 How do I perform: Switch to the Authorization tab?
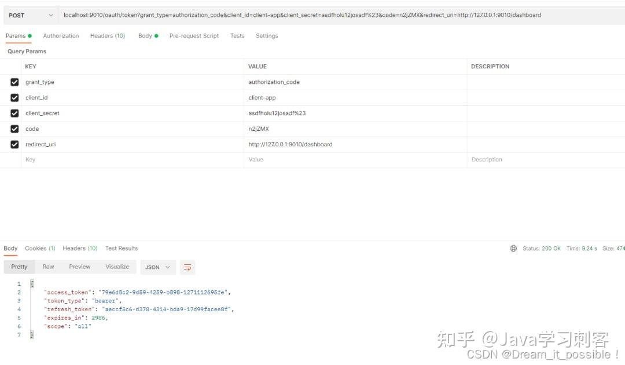click(60, 35)
